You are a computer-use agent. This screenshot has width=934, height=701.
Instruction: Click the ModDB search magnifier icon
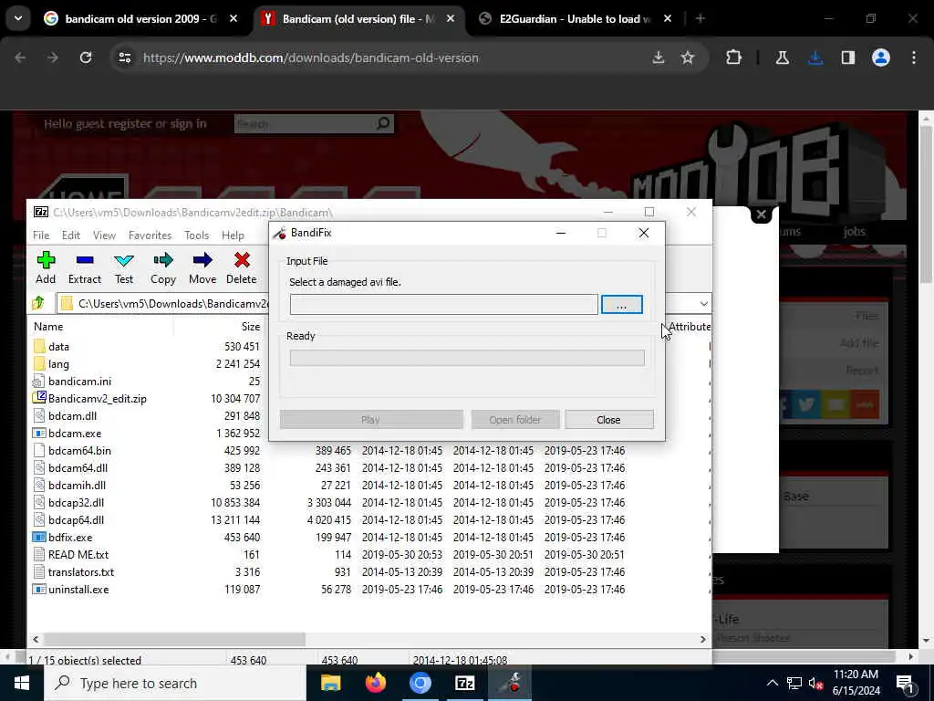383,123
